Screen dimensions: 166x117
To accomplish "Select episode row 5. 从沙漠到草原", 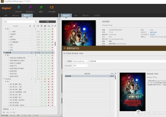I will [x=29, y=42].
